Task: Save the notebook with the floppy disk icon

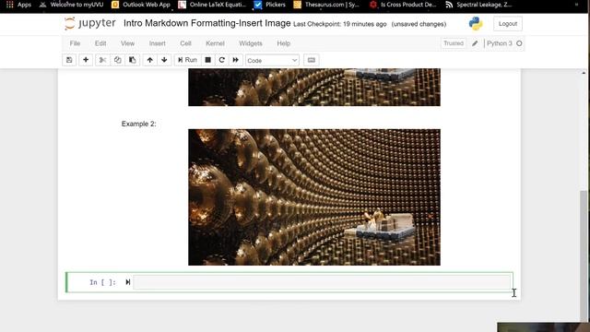Action: tap(69, 60)
